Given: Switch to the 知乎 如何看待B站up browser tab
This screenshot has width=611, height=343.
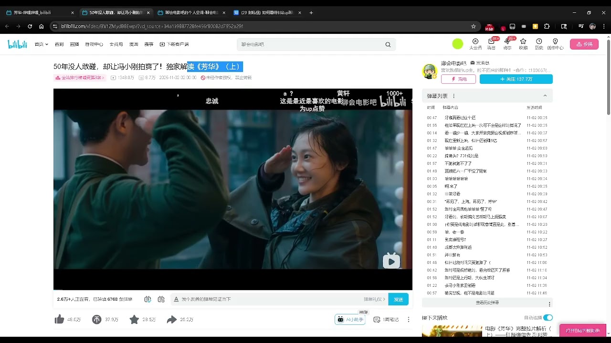Looking at the screenshot, I should point(267,12).
